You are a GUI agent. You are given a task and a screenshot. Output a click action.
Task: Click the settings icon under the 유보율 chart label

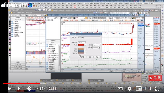(x=62, y=63)
